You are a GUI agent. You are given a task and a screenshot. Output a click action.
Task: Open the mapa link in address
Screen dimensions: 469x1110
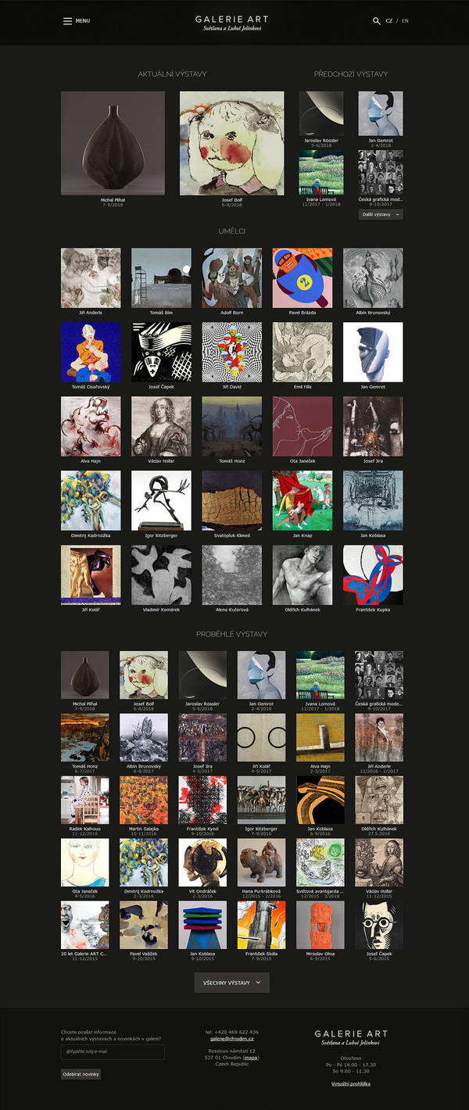(x=251, y=1058)
